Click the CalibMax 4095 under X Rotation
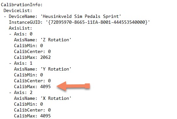Screen dimensions: 177x119 (45, 116)
